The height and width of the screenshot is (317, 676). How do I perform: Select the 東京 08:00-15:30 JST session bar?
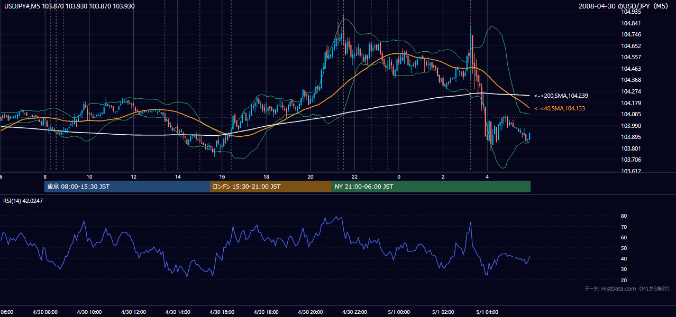(127, 187)
